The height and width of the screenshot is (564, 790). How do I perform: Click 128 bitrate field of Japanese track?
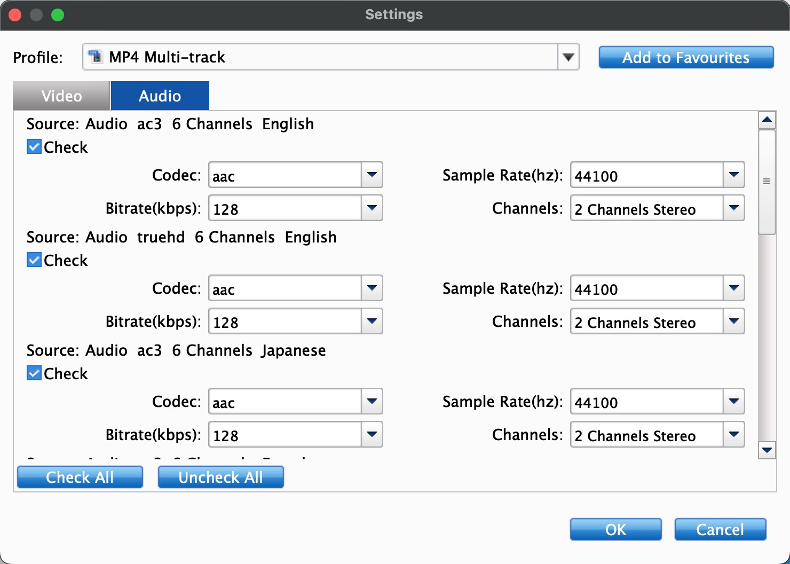coord(285,434)
